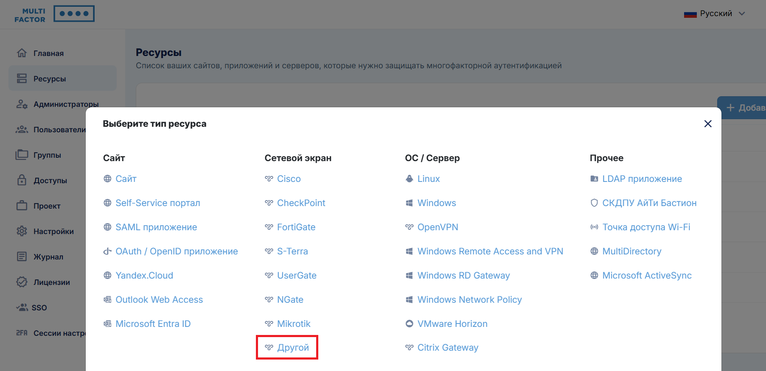Click the users icon beside Пользователи
The width and height of the screenshot is (766, 371).
point(22,129)
